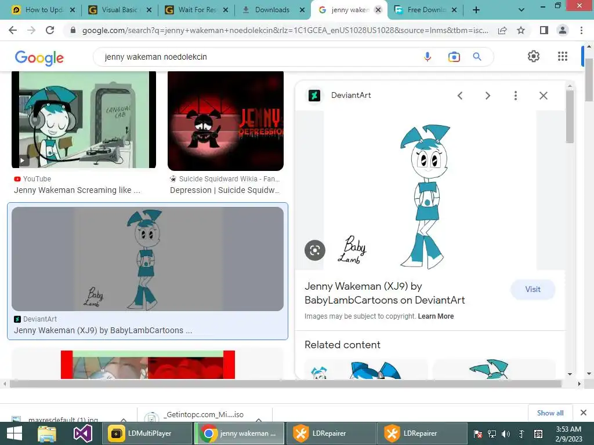Search by image with Google Lens camera
The width and height of the screenshot is (594, 445).
tap(454, 57)
